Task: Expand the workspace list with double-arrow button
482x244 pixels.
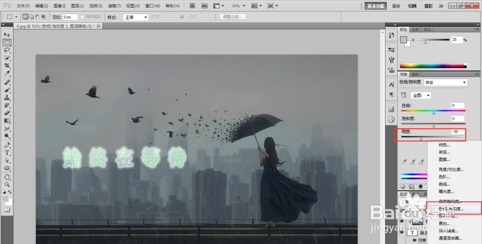Action: coord(441,6)
